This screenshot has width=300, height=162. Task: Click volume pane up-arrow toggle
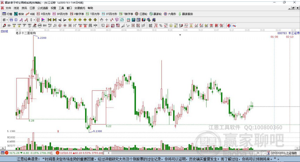pyautogui.click(x=3, y=148)
